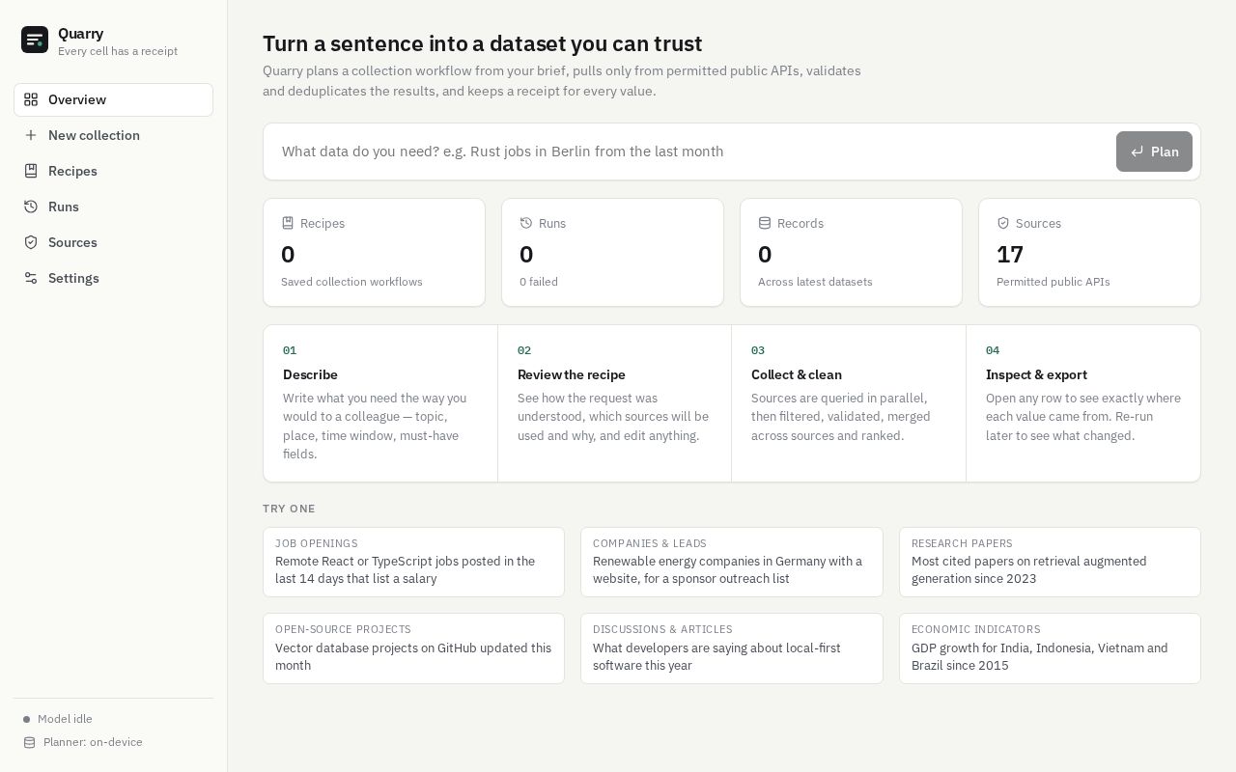Viewport: 1236px width, 772px height.
Task: Click the 'TRY ONE' section label
Action: pyautogui.click(x=289, y=509)
